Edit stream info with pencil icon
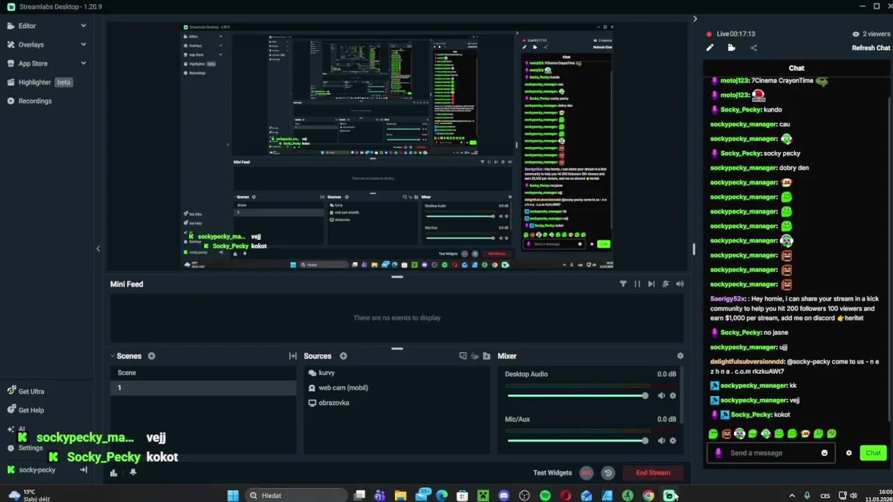Image resolution: width=893 pixels, height=502 pixels. point(710,48)
